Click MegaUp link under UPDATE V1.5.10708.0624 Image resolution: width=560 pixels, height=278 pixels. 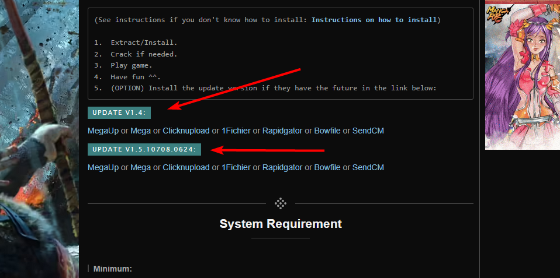103,167
